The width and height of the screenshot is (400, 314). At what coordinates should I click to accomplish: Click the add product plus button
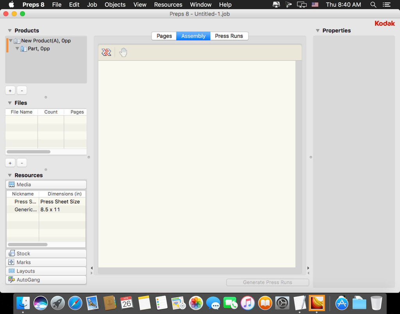(x=10, y=90)
